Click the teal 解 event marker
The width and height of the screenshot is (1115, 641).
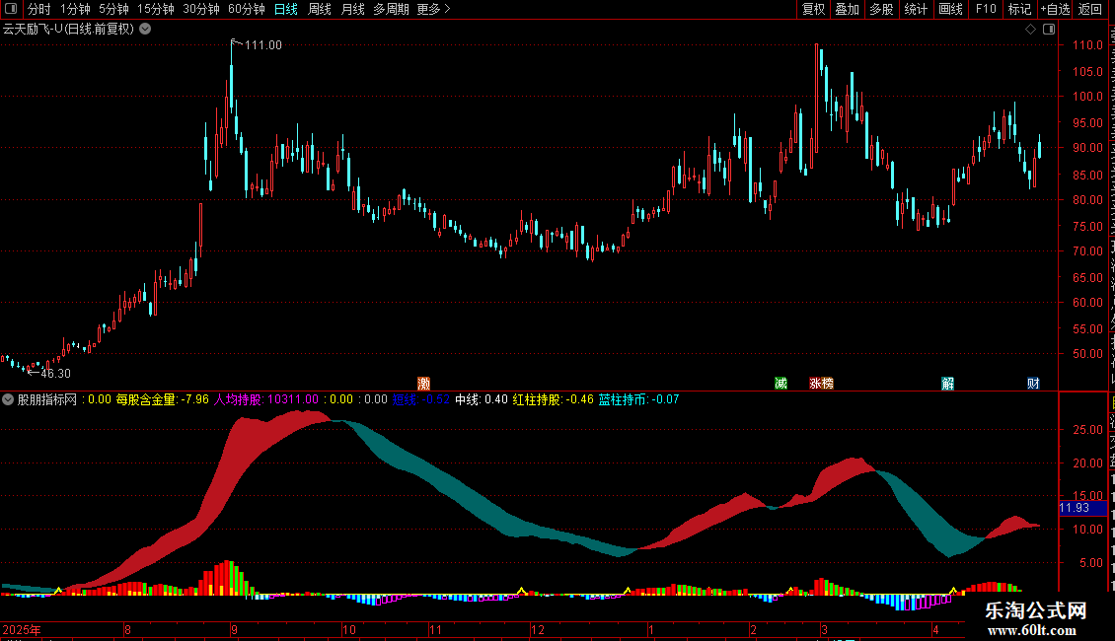click(948, 384)
